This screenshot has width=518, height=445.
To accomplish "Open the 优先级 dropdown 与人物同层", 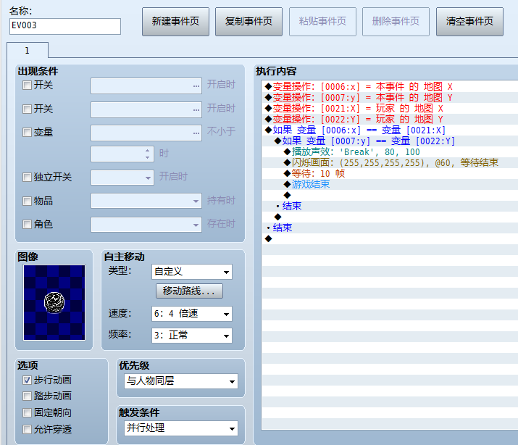I will [181, 381].
